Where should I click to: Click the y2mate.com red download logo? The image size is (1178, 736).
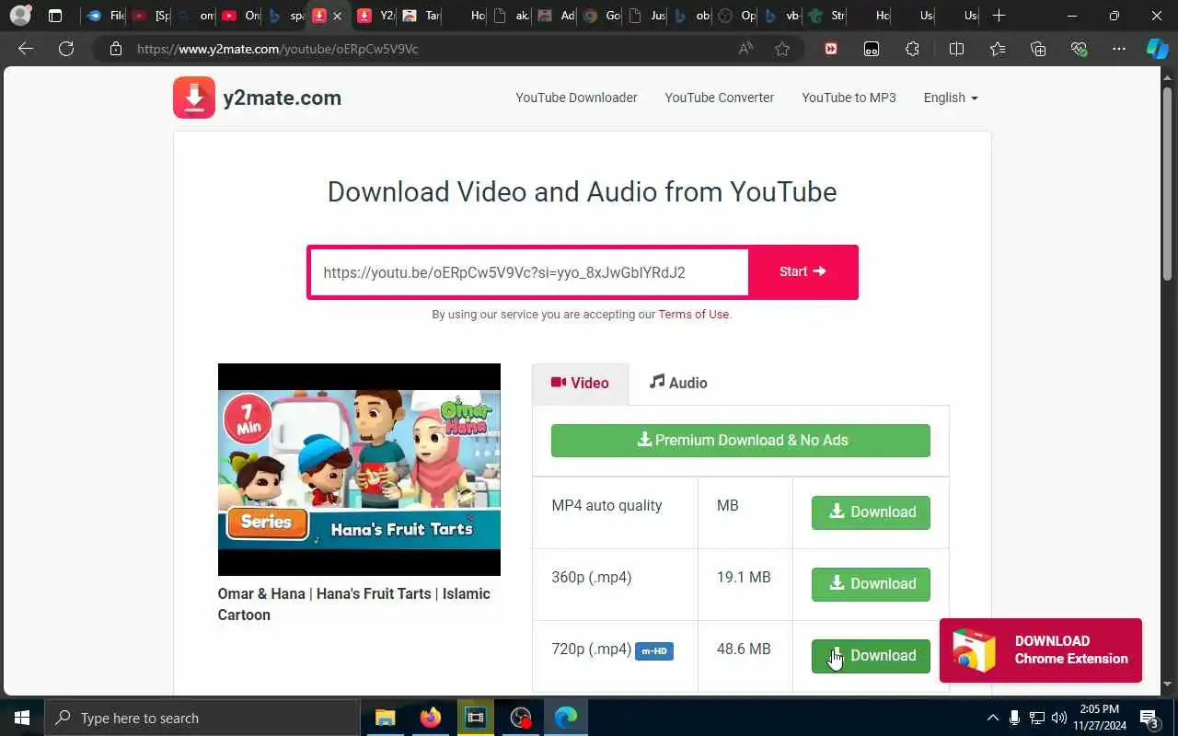[194, 98]
